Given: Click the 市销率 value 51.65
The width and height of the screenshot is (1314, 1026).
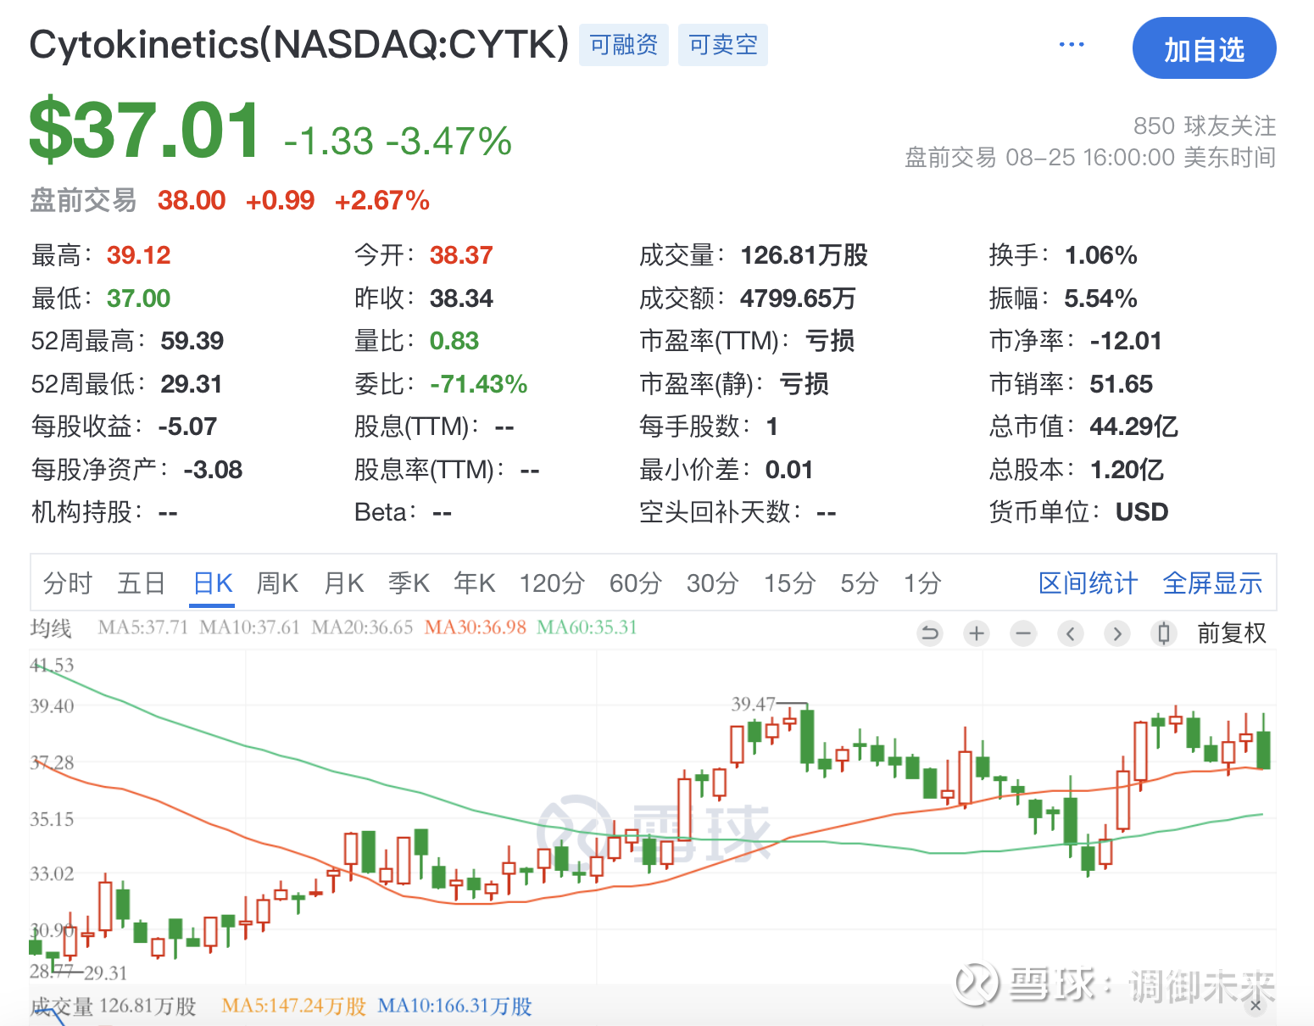Looking at the screenshot, I should (1122, 384).
